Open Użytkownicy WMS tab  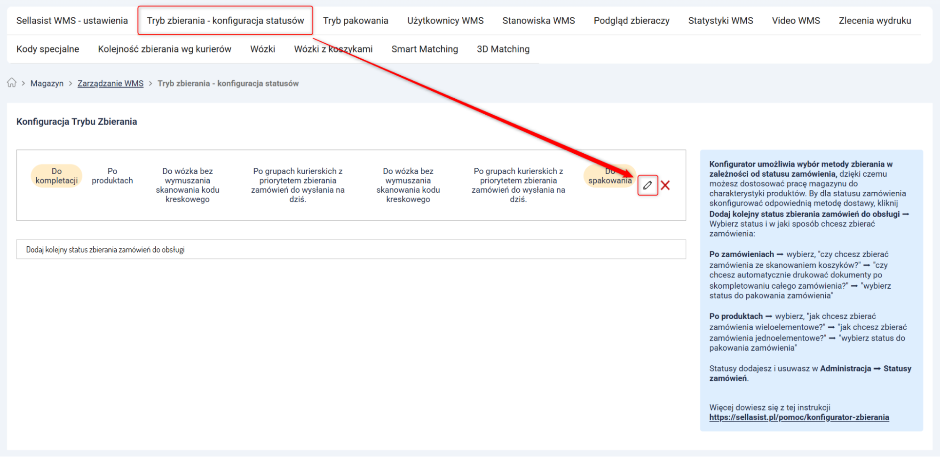click(x=445, y=21)
